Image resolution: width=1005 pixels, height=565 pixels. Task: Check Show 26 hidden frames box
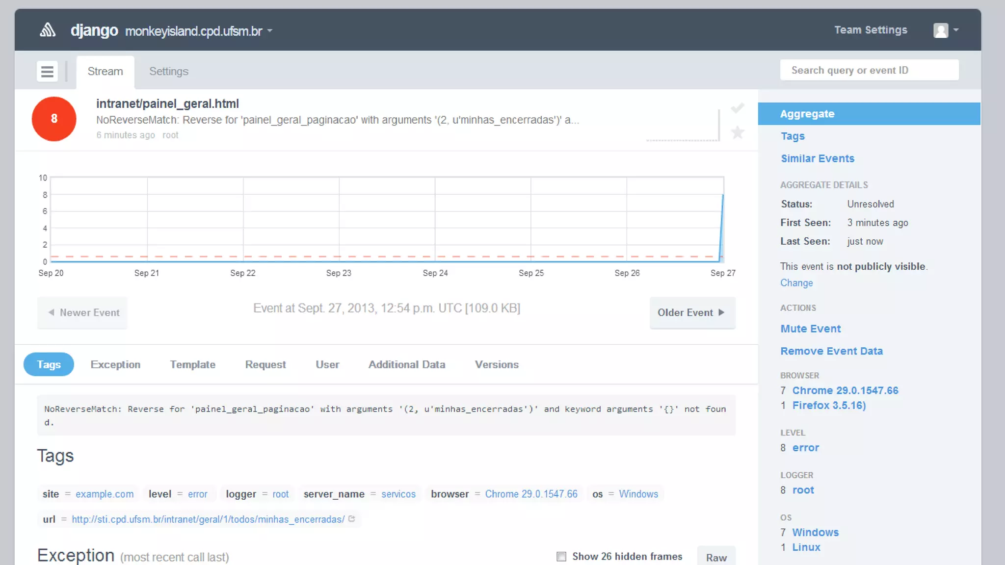click(x=561, y=557)
